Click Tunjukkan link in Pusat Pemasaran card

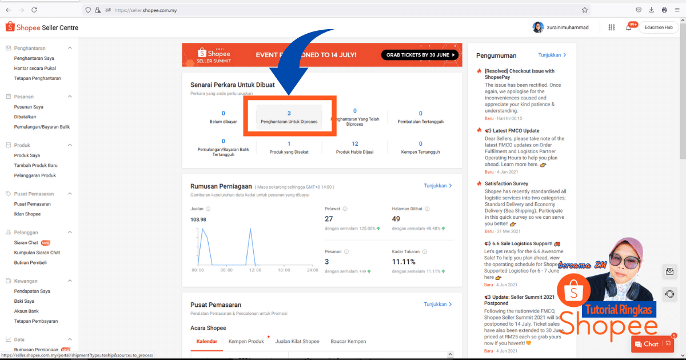[x=438, y=305]
